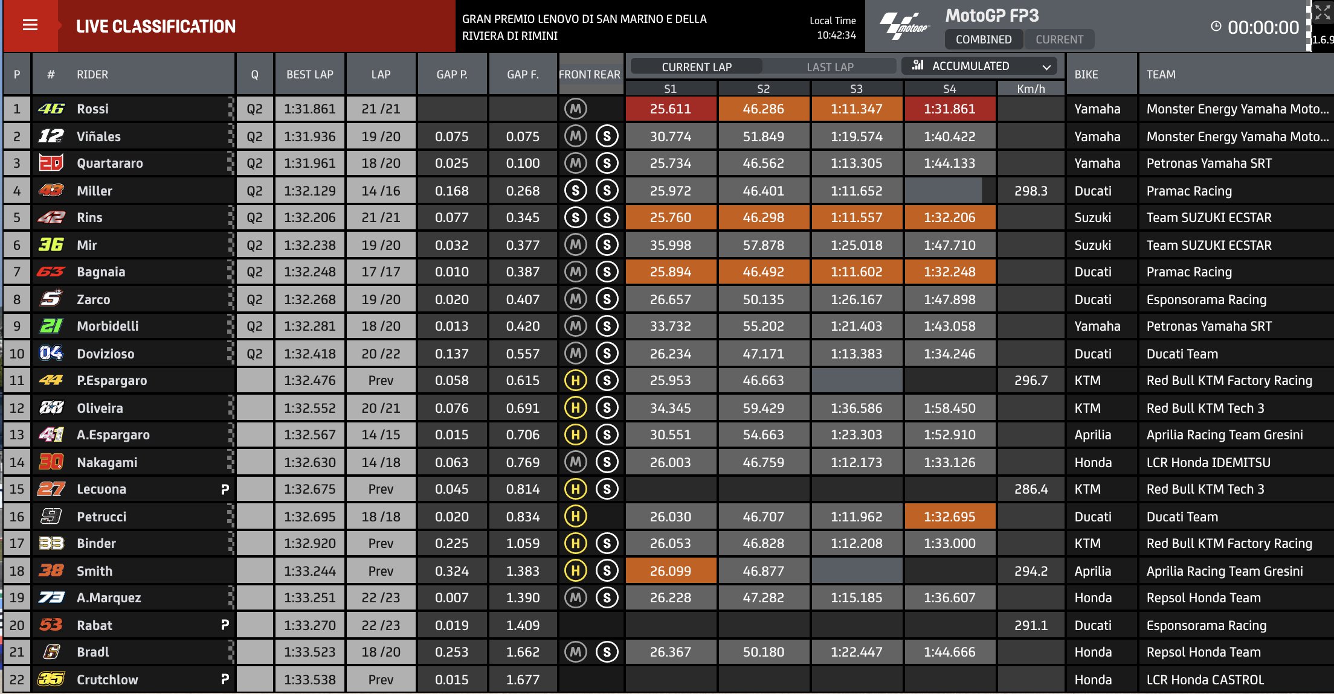Screen dimensions: 1334x694
Task: Click Zarco's number 5 badge
Action: tap(51, 299)
